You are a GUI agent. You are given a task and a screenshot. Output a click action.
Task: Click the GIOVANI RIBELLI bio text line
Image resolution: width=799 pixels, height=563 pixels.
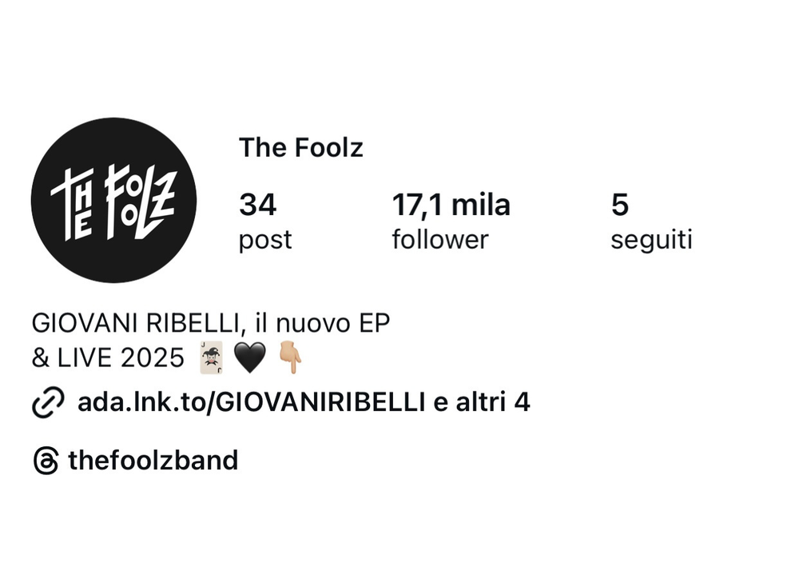(x=210, y=323)
